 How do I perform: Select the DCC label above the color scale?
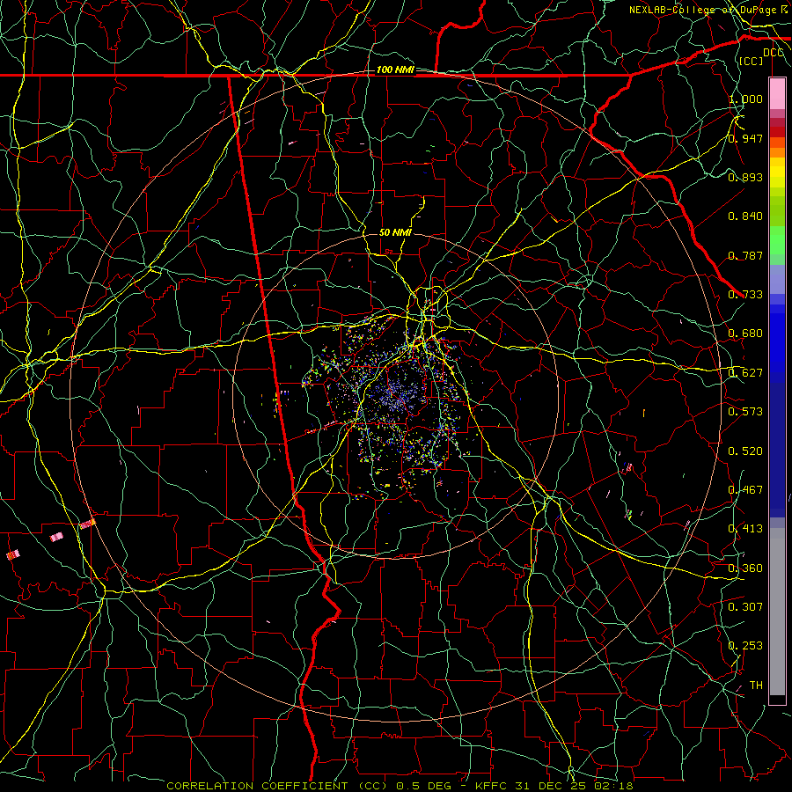click(x=773, y=53)
